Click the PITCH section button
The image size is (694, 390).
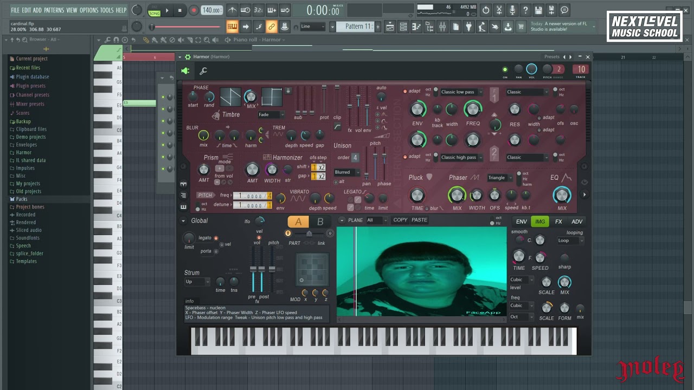tap(205, 196)
